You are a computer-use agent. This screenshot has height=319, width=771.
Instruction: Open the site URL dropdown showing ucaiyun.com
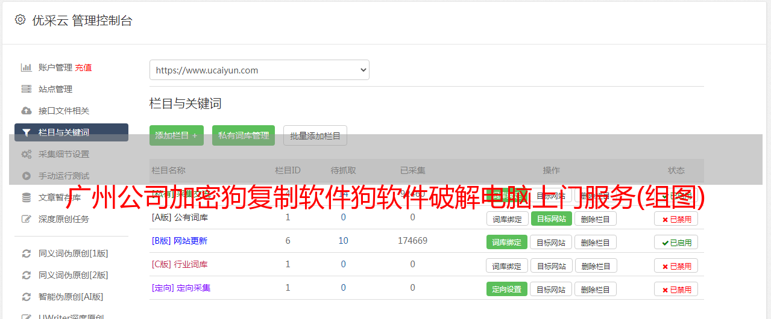(259, 70)
